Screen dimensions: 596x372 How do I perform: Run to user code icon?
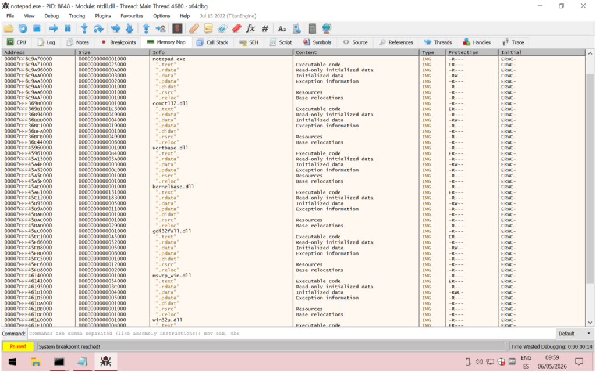[x=161, y=28]
